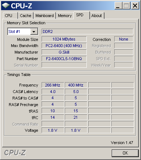The width and height of the screenshot is (141, 160).
Task: Click the Voltage row label
Action: (31, 130)
